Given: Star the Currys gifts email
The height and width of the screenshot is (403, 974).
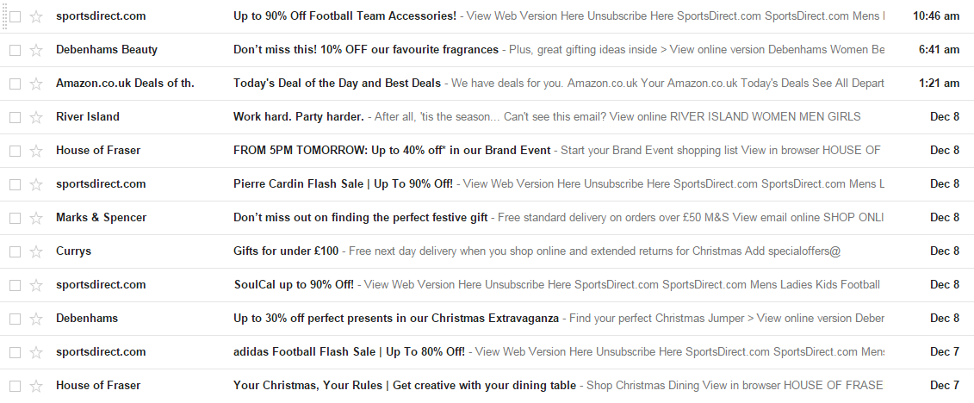Looking at the screenshot, I should tap(36, 251).
